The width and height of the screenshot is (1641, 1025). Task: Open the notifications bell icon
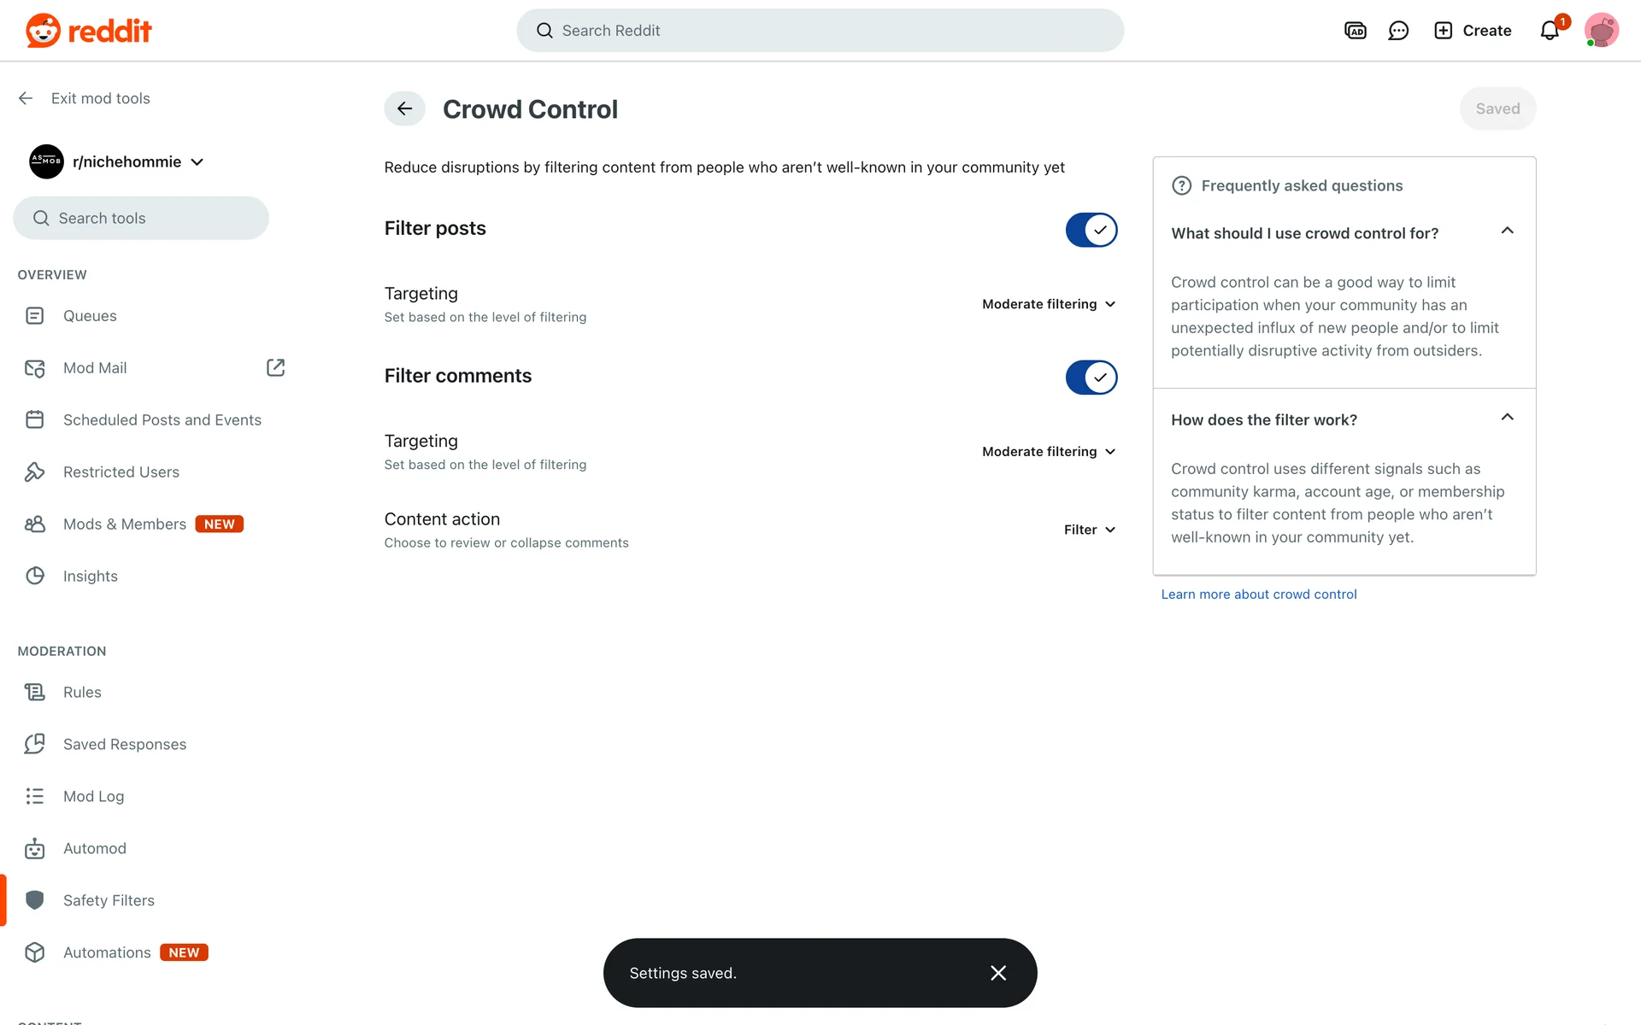[1550, 32]
